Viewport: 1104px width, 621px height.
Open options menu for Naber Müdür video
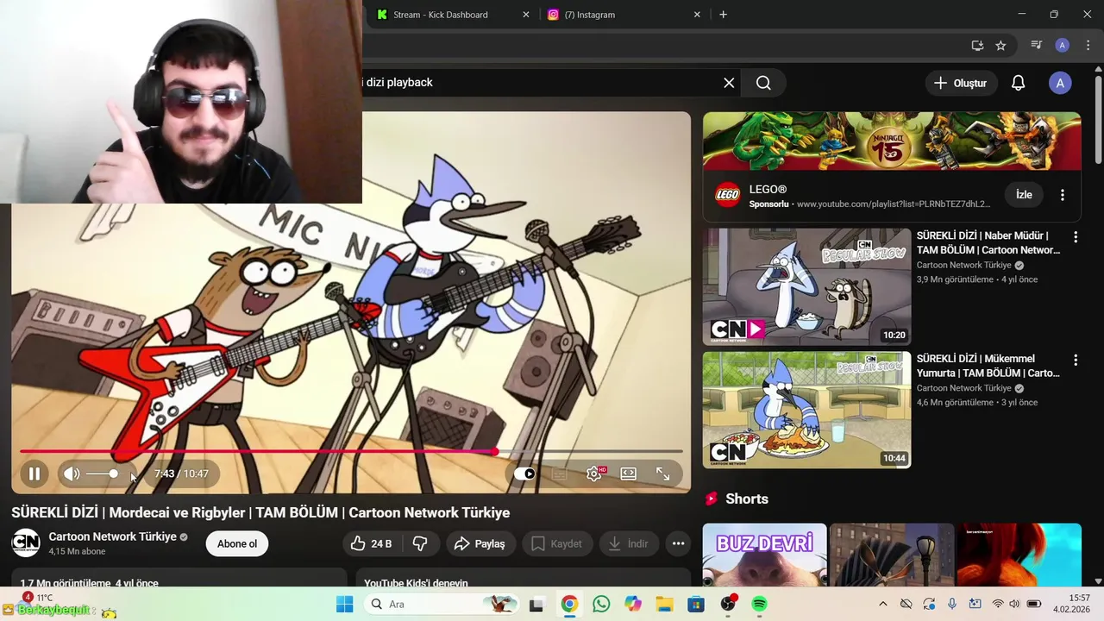[x=1076, y=236]
